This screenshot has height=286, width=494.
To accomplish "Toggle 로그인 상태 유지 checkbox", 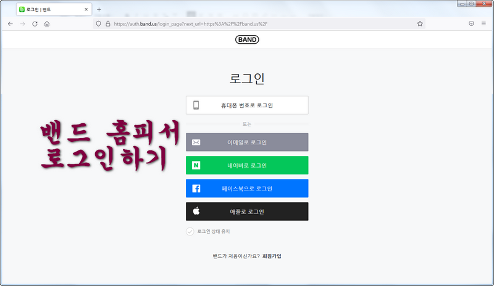I will pos(190,232).
